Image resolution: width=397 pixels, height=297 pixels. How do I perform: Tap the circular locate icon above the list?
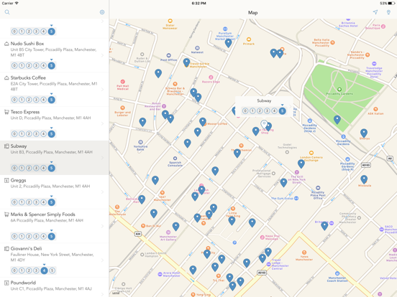tap(102, 12)
